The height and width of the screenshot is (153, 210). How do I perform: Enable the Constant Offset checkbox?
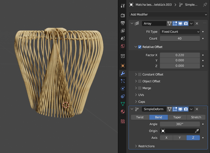coord(140,74)
